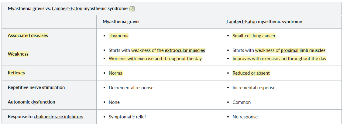
Task: Click the Weakness row label
Action: click(18, 54)
